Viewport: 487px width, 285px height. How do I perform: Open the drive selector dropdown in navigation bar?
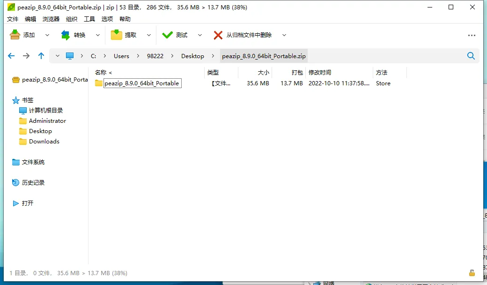coord(57,56)
